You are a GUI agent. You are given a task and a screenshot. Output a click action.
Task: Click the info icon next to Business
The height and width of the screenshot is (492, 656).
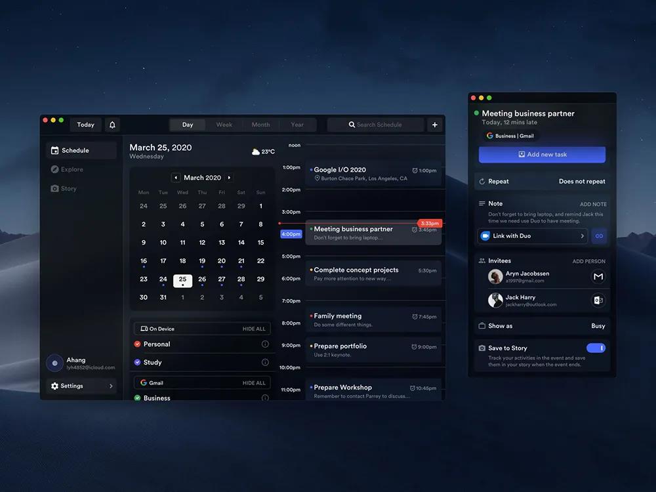265,398
